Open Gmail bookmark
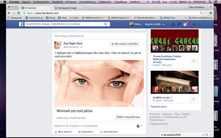Image resolution: width=221 pixels, height=138 pixels. point(74,18)
